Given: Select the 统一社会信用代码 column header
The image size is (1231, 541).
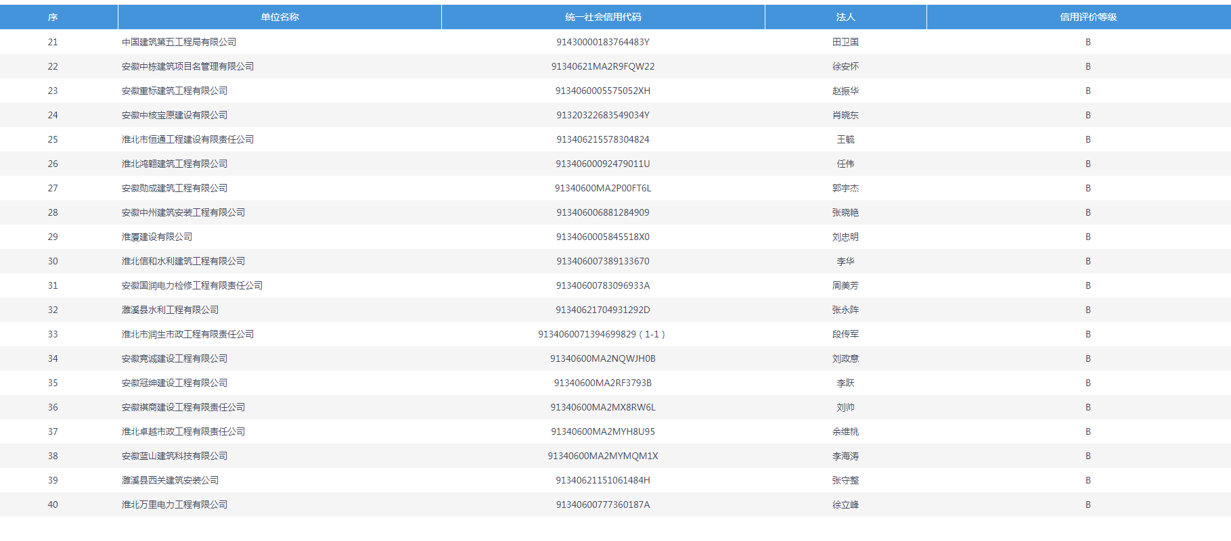Looking at the screenshot, I should [x=603, y=17].
